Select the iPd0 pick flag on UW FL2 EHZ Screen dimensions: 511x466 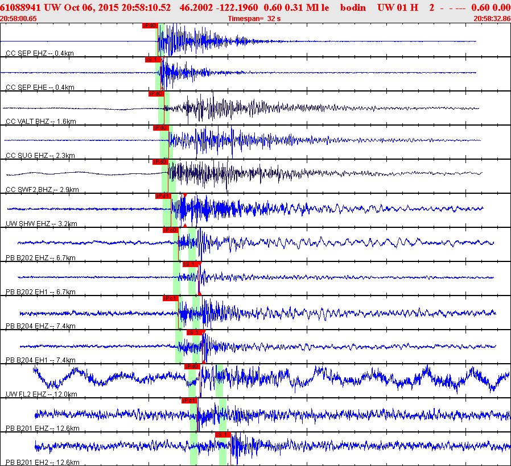click(x=192, y=367)
